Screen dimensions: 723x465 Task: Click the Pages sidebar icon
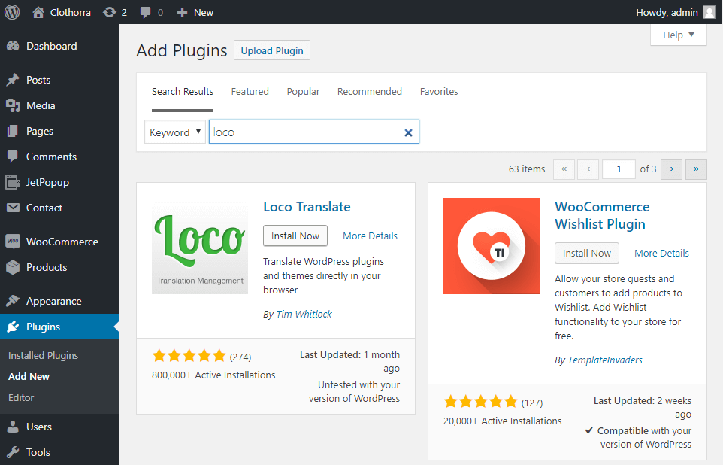pos(13,131)
